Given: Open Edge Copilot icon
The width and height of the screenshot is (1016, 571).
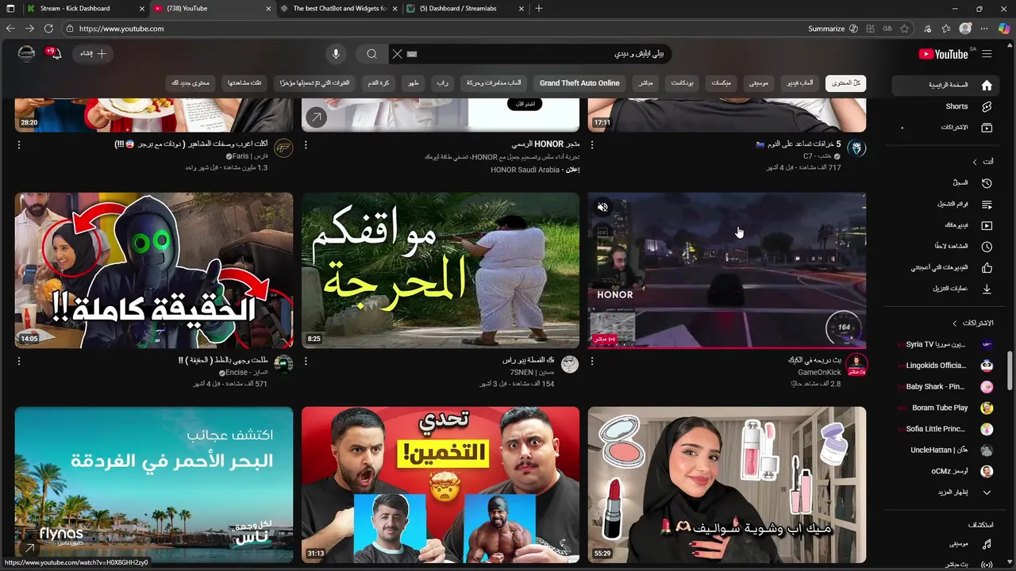Looking at the screenshot, I should click(1003, 29).
